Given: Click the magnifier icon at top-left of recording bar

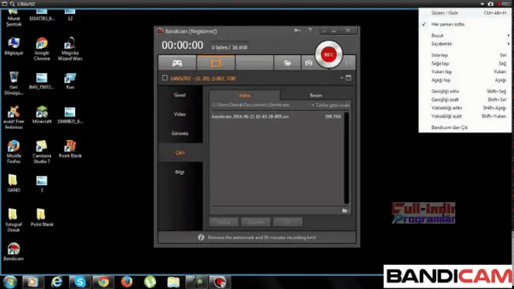Looking at the screenshot, I should tap(13, 4).
